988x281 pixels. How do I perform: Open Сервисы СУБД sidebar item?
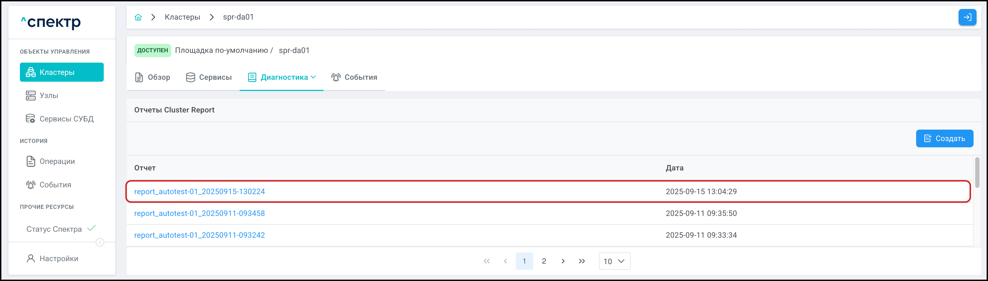pyautogui.click(x=66, y=119)
